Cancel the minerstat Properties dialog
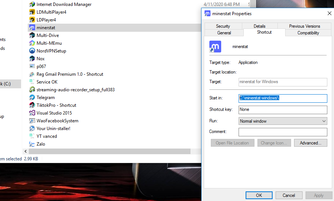The width and height of the screenshot is (334, 201). (289, 195)
